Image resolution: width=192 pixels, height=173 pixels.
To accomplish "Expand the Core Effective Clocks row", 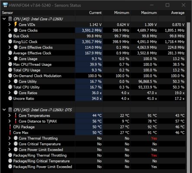I will point(10,47).
